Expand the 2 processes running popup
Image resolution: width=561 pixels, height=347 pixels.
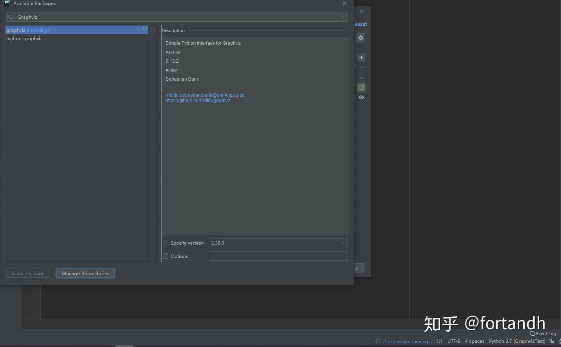tap(407, 342)
